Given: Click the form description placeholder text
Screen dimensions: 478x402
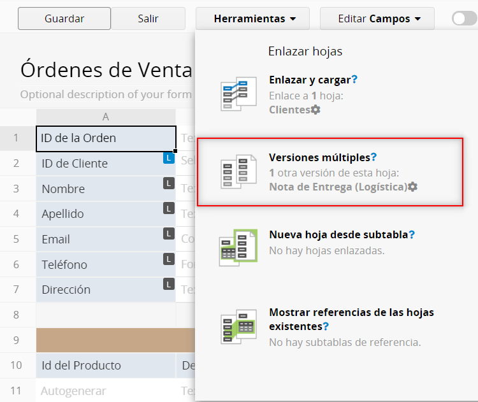Looking at the screenshot, I should click(106, 94).
